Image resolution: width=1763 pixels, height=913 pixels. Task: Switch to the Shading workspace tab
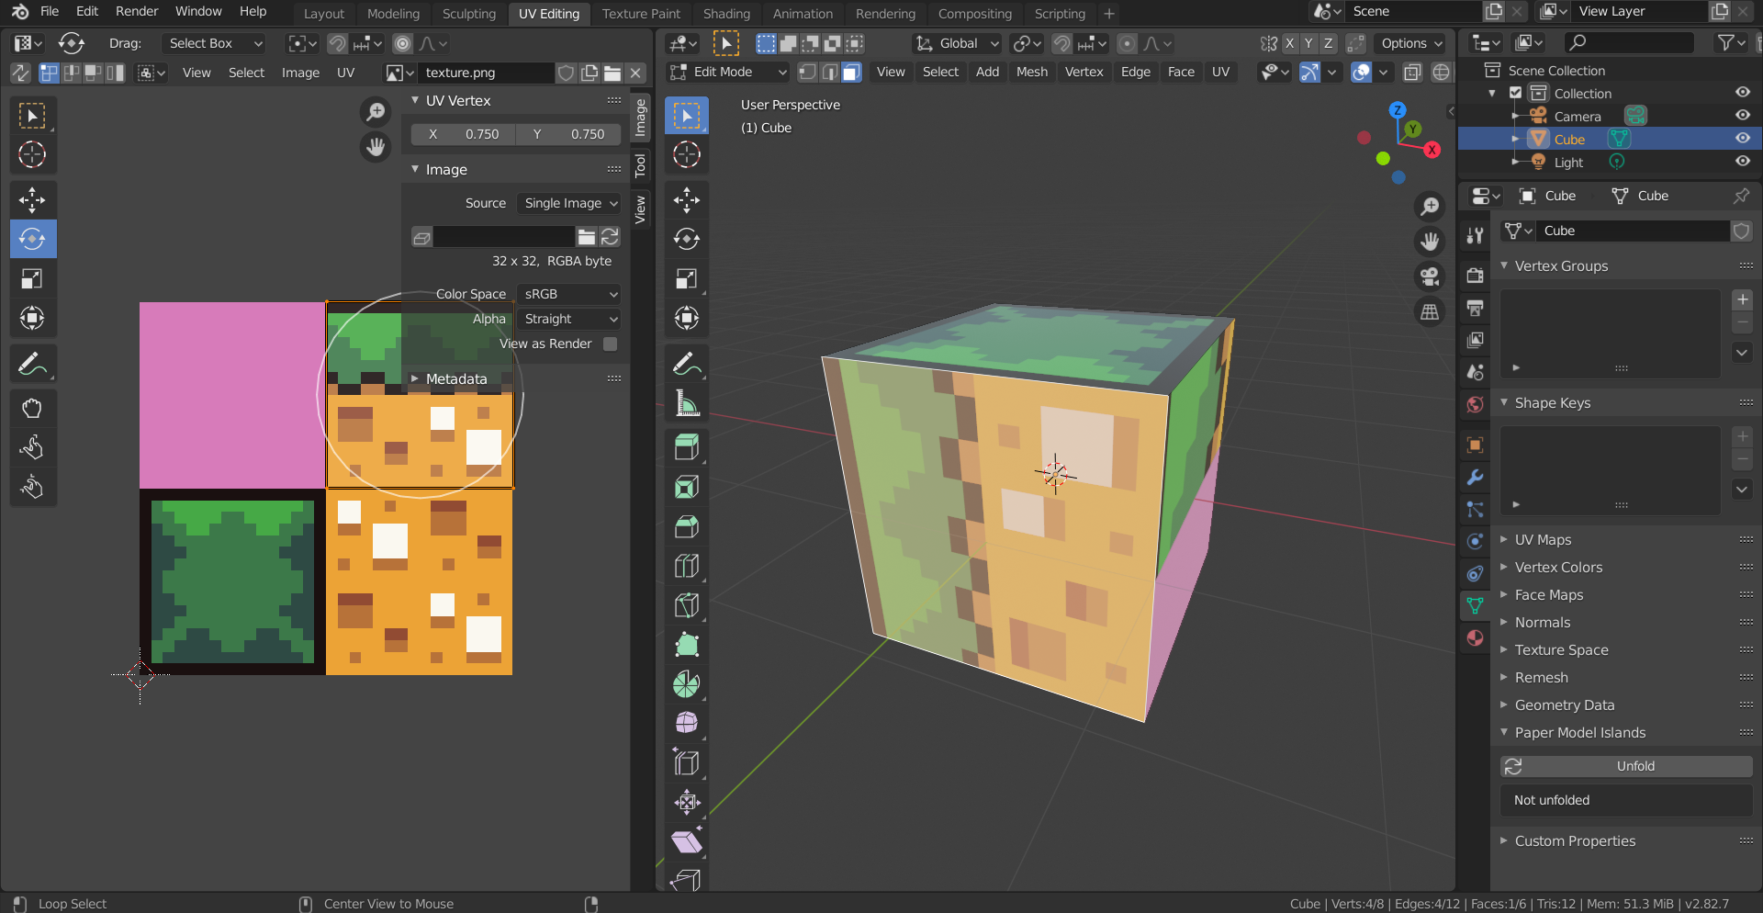click(726, 13)
